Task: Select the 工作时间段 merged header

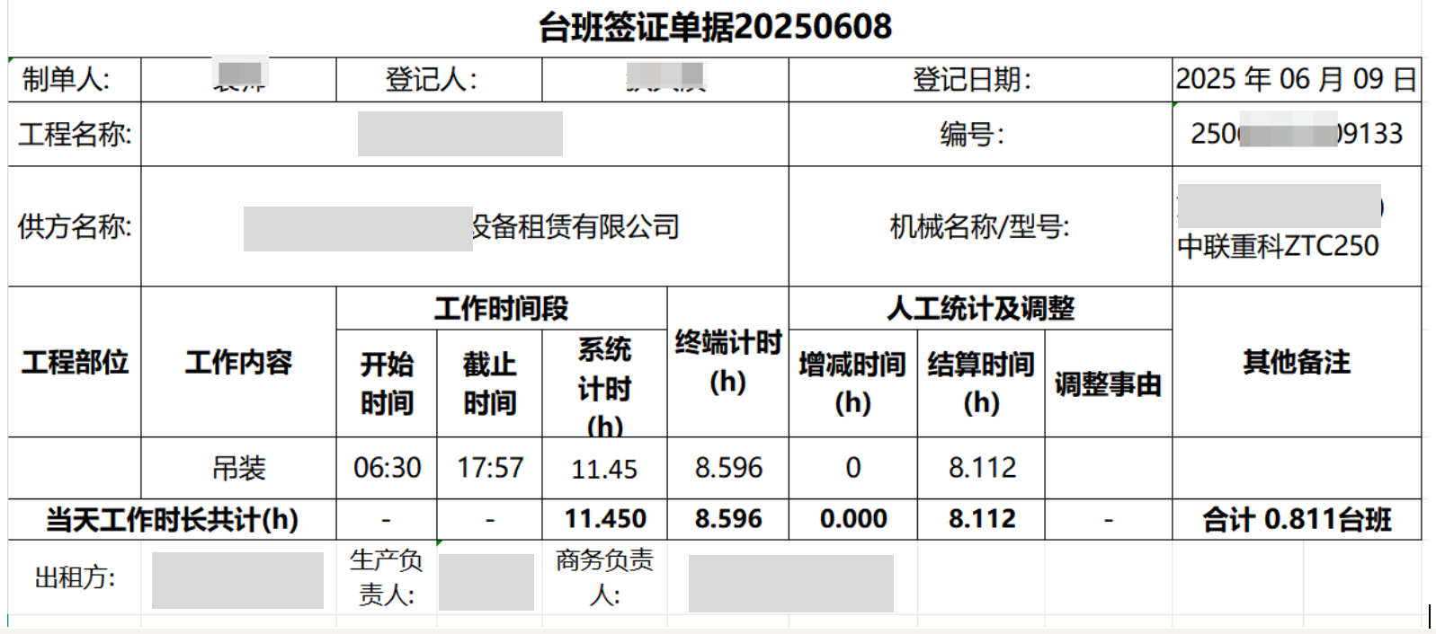Action: (502, 308)
